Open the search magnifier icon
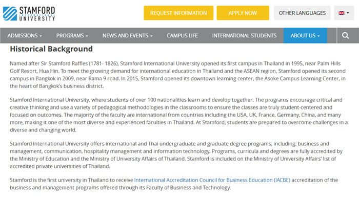Viewport: 359px width, 199px height. point(345,35)
